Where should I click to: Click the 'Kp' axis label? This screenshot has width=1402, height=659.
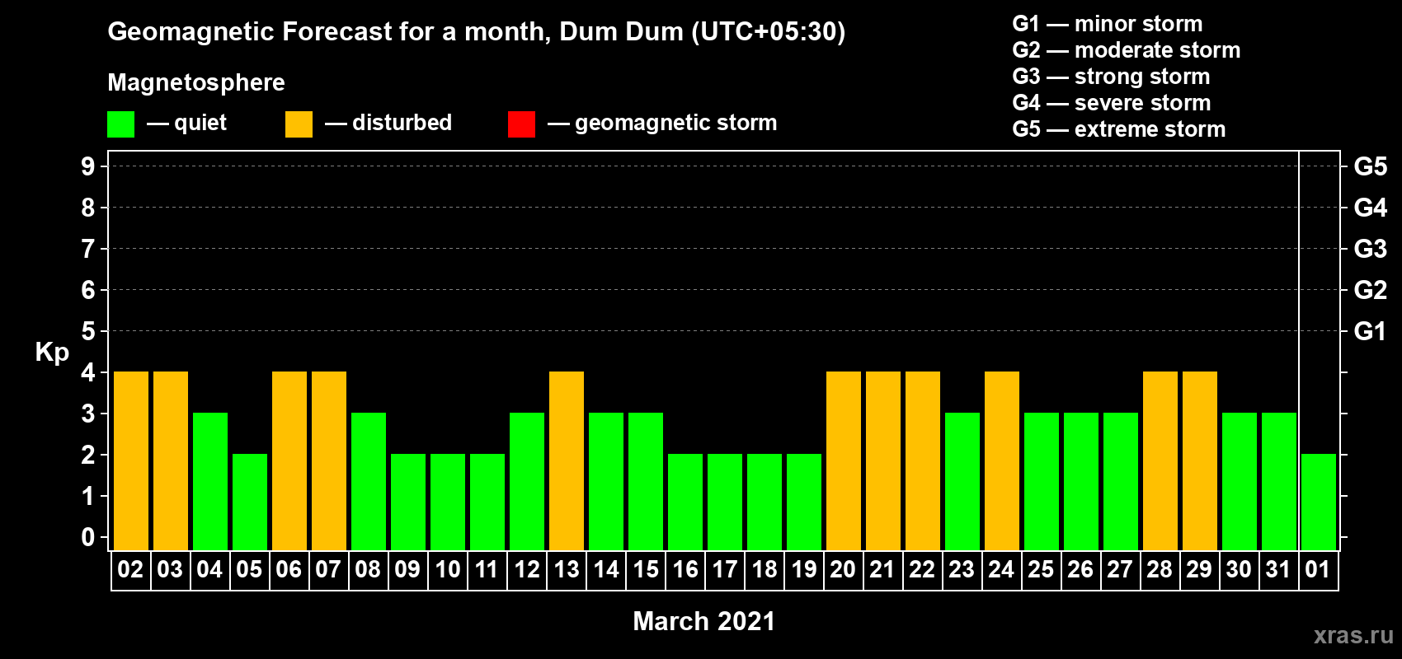tap(52, 353)
